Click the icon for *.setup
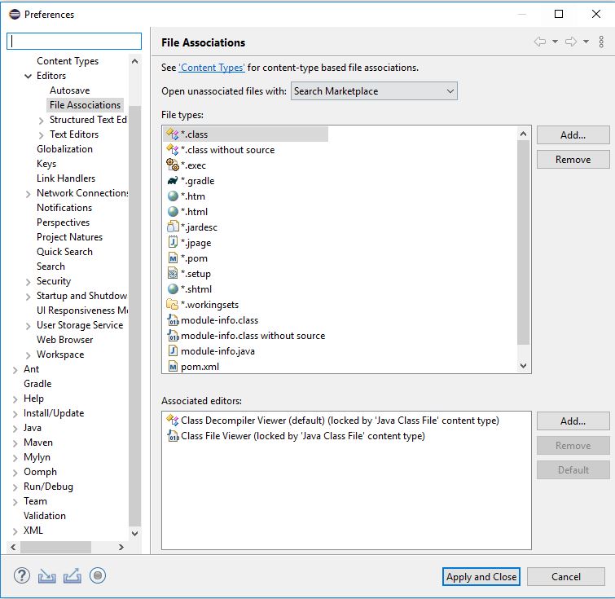 173,273
